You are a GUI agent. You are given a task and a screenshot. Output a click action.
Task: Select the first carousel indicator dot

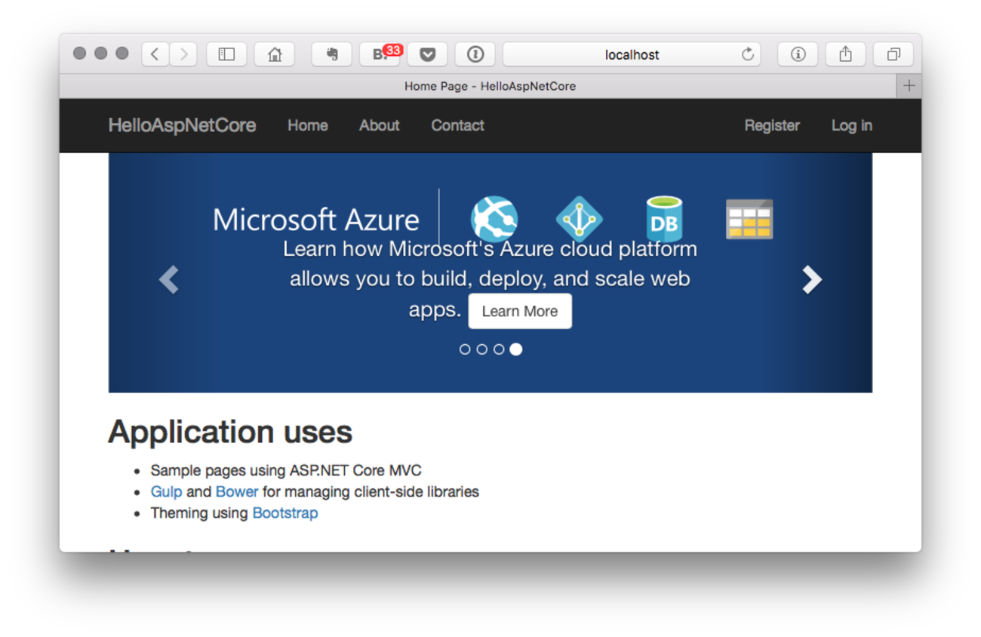465,349
